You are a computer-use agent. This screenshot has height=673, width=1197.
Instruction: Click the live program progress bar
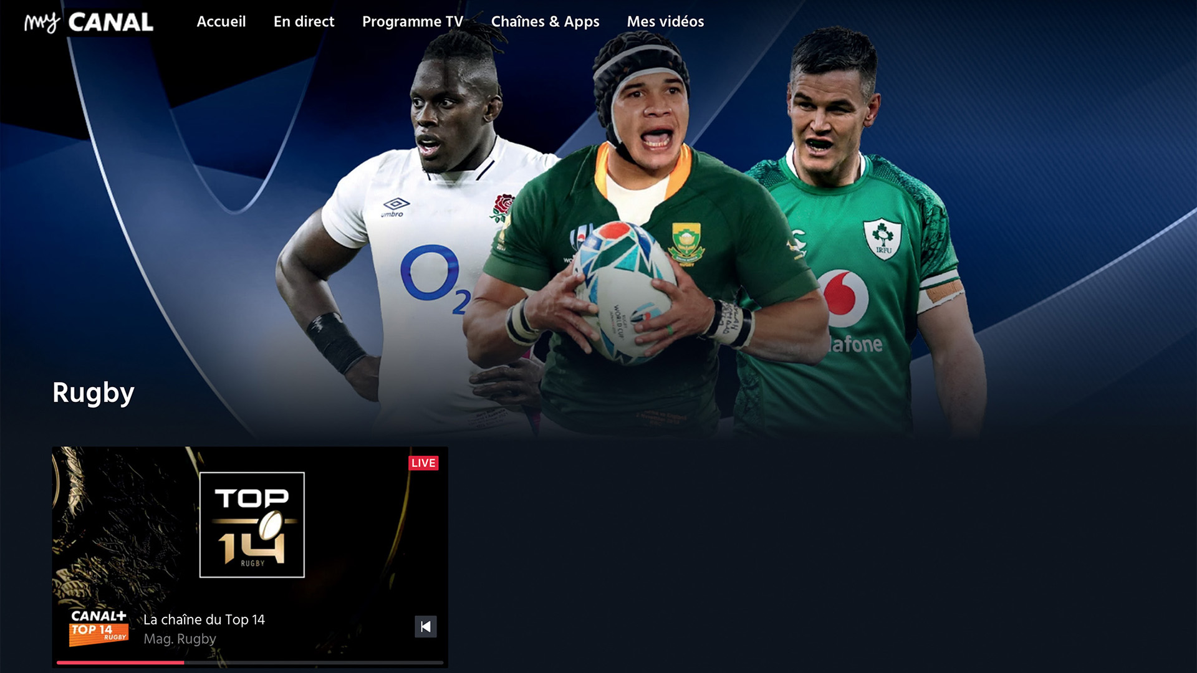[x=249, y=662]
